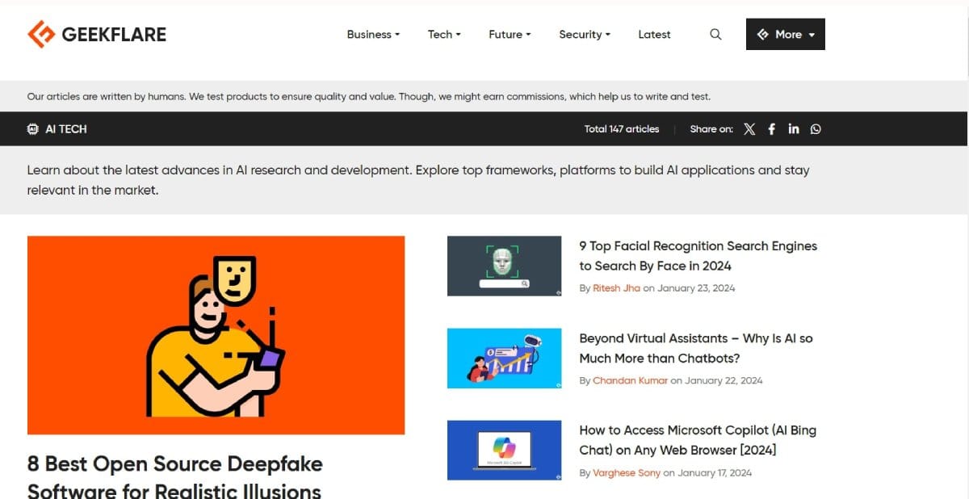The width and height of the screenshot is (969, 499).
Task: Visit Varghese Sony's profile link
Action: (x=627, y=472)
